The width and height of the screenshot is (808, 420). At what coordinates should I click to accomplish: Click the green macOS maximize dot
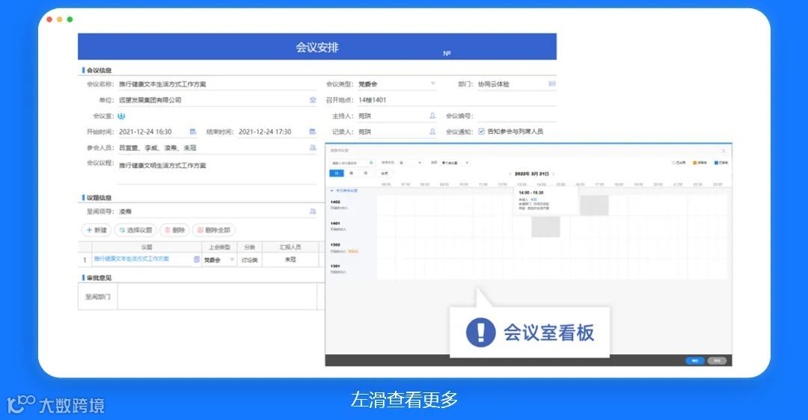point(70,19)
